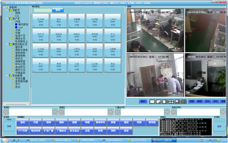The image size is (228, 143).
Task: Open the 退出 exit tree item
Action: (x=18, y=87)
